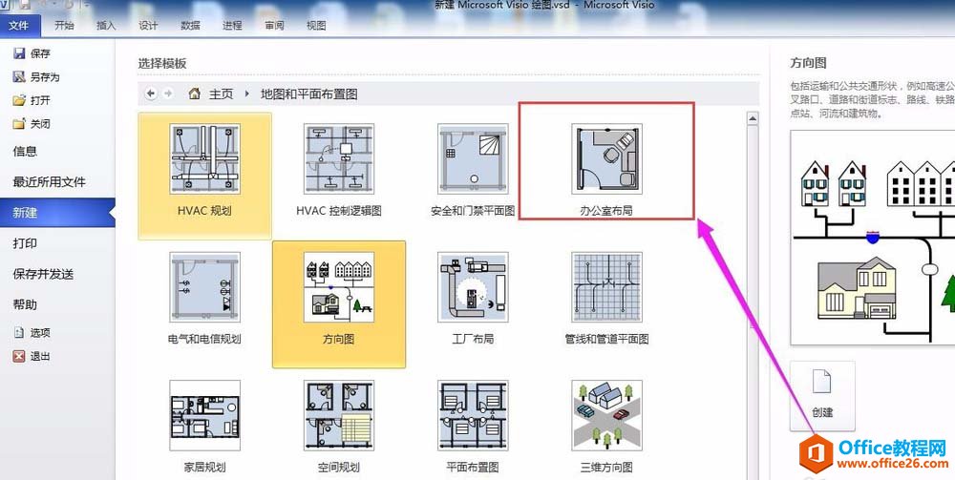Image resolution: width=955 pixels, height=480 pixels.
Task: Open the 文件 tab
Action: pyautogui.click(x=19, y=26)
